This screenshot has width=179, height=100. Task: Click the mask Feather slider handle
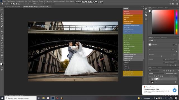tap(162, 56)
